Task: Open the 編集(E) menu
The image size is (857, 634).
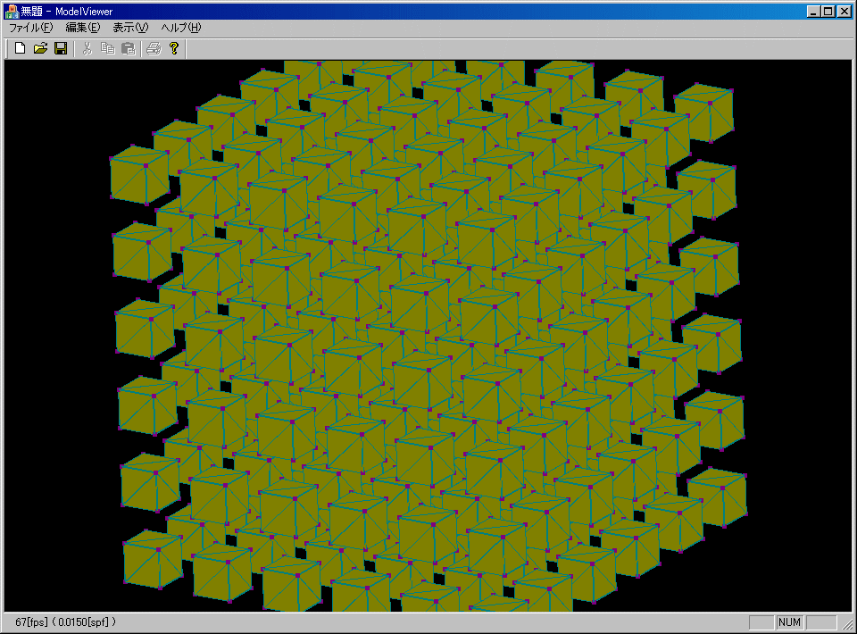Action: (x=83, y=28)
